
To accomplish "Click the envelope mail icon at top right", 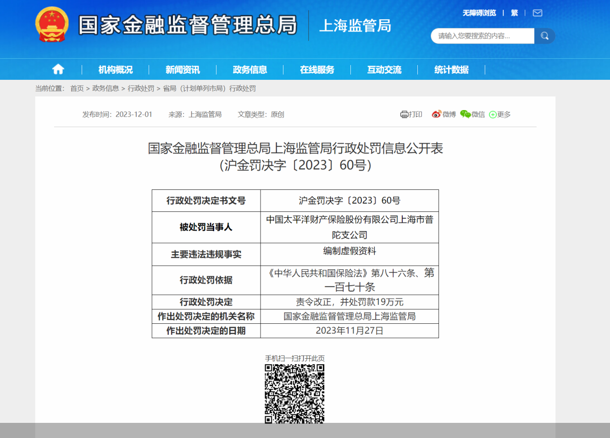I will (x=537, y=13).
